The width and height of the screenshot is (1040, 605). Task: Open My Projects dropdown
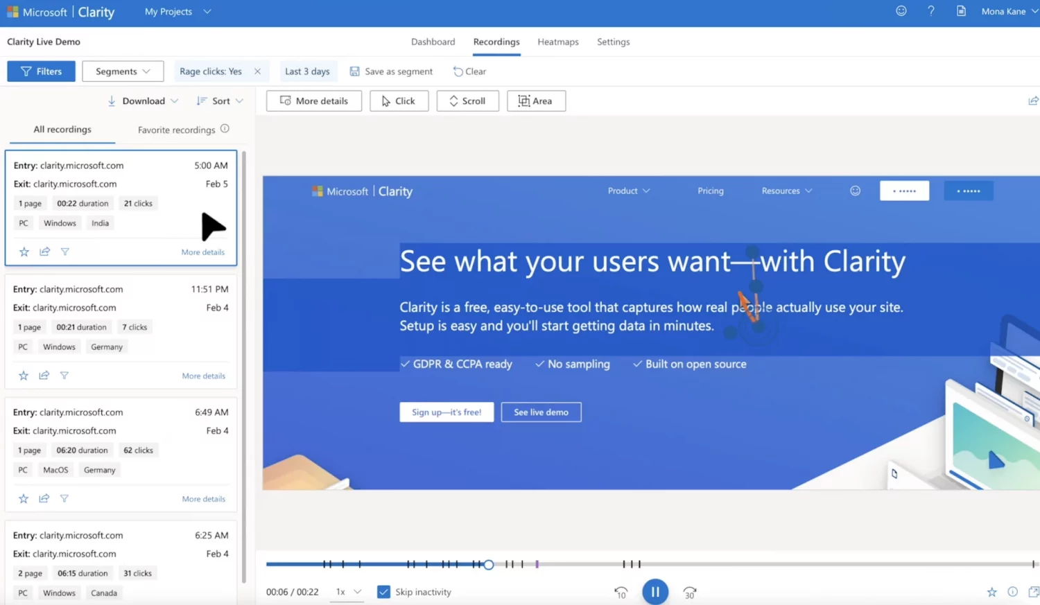pyautogui.click(x=177, y=12)
